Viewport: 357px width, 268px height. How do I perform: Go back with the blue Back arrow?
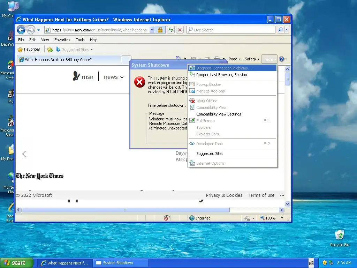click(x=21, y=30)
